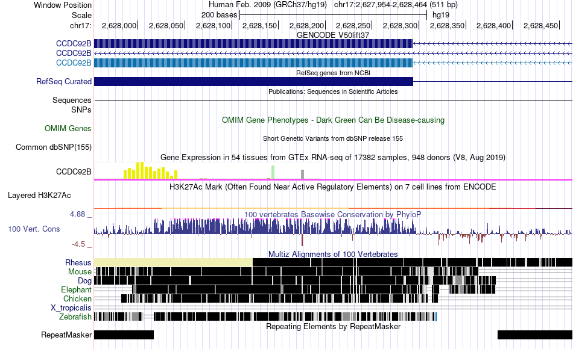Open the Layered H3K27Ac track label
Screen dimensions: 573x349
(39, 195)
